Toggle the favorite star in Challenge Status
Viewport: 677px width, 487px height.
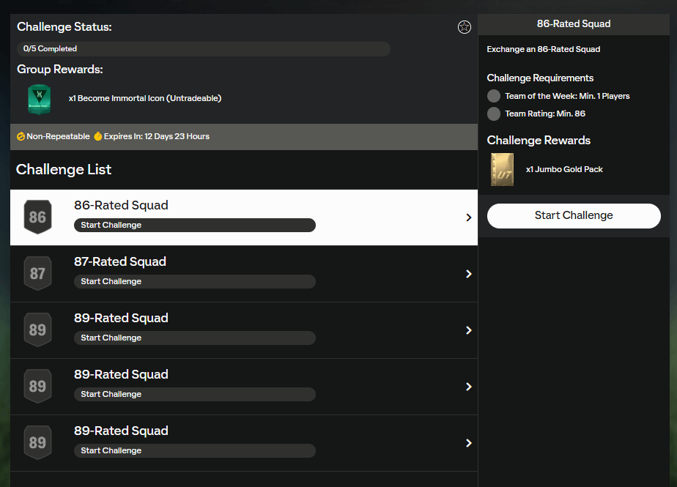tap(464, 27)
